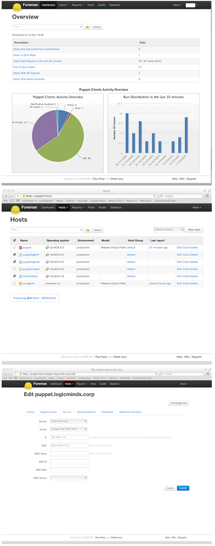Open Facts in the Hosts page navbar
This screenshot has height=546, width=215.
(x=91, y=207)
